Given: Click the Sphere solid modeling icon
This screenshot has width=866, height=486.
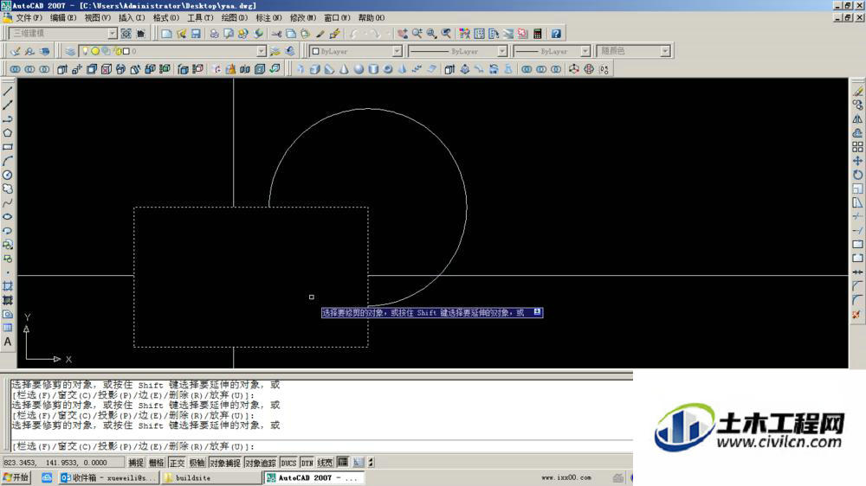Looking at the screenshot, I should [x=359, y=69].
